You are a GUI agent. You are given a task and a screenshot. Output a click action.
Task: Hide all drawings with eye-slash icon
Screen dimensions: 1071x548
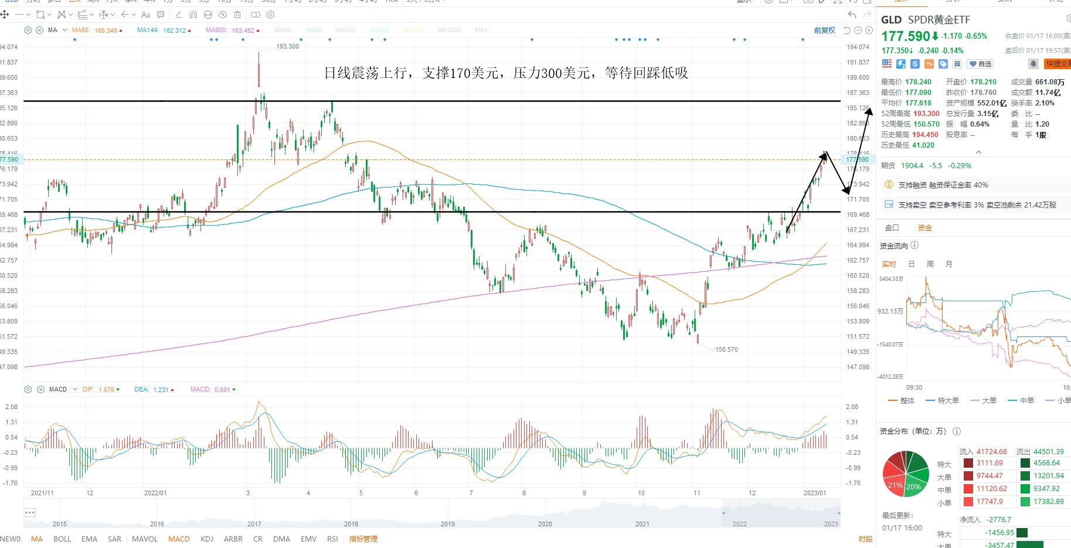tap(223, 15)
